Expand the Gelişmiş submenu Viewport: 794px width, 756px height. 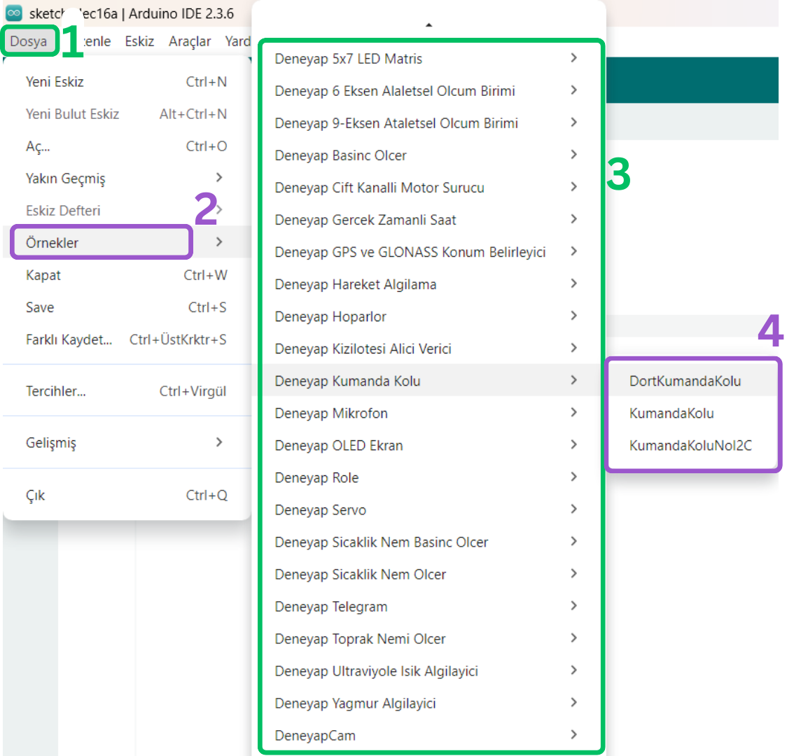[127, 442]
